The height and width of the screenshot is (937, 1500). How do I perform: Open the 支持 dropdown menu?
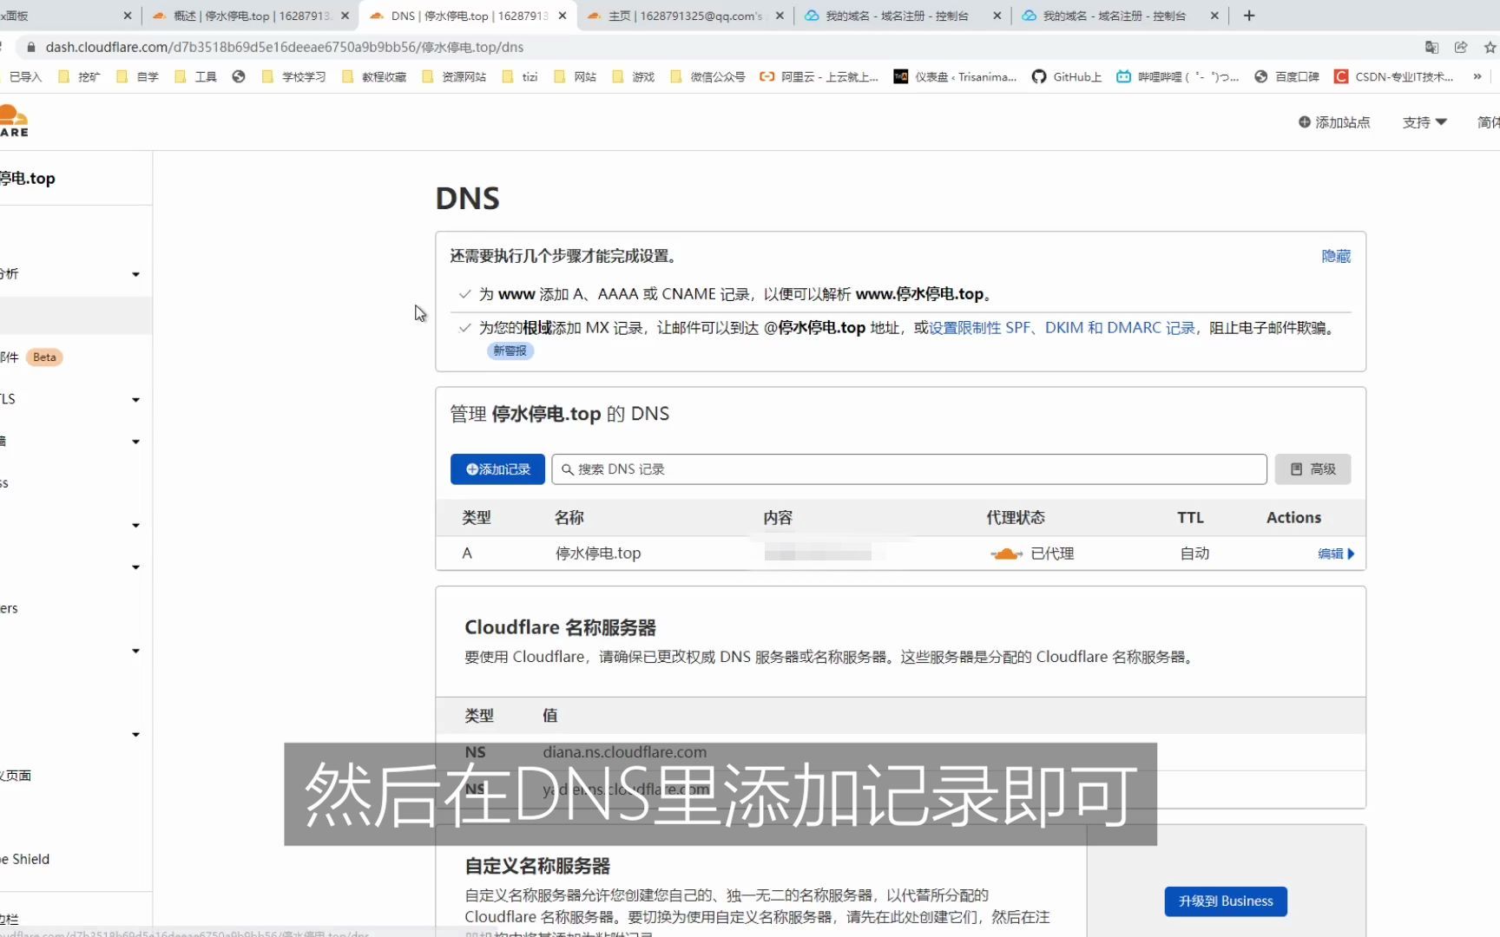(x=1424, y=122)
